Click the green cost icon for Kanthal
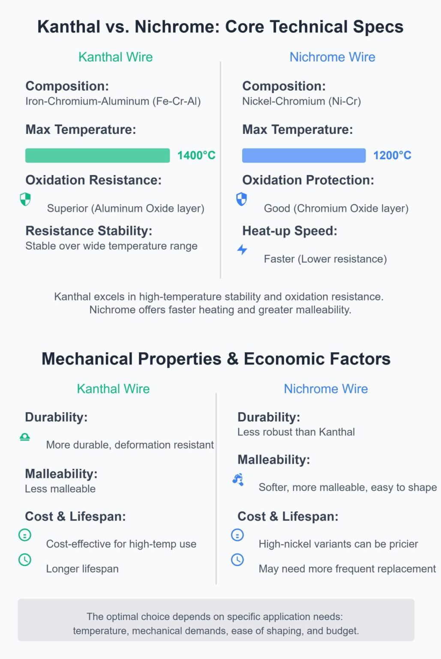Screen dimensions: 441x659 [25, 535]
